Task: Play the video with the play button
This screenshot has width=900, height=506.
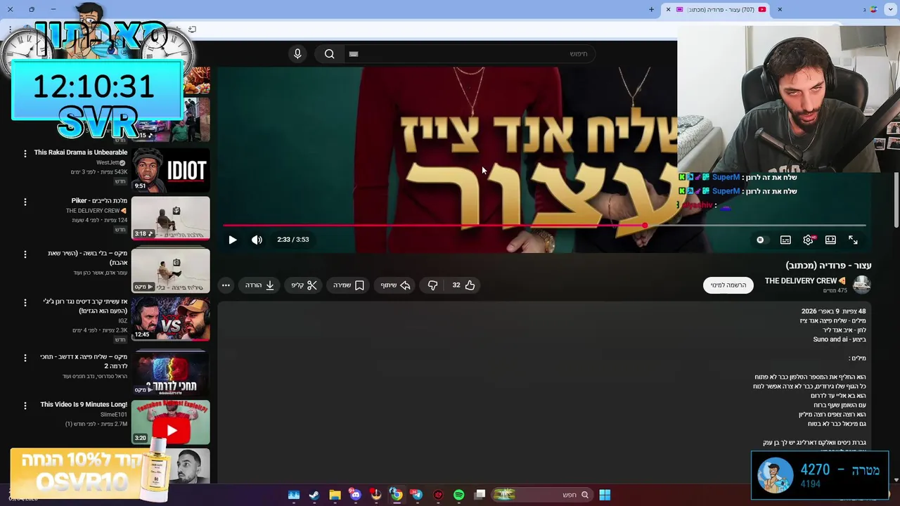Action: coord(233,240)
